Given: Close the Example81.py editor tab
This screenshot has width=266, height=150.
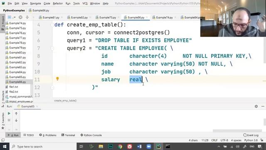Looking at the screenshot, I should click(62, 17).
